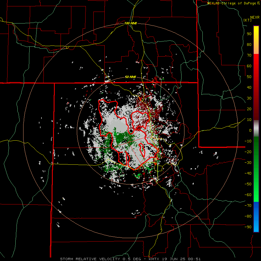Select the 70 value on velocity scale
Image resolution: width=261 pixels, height=261 pixels.
(x=249, y=55)
